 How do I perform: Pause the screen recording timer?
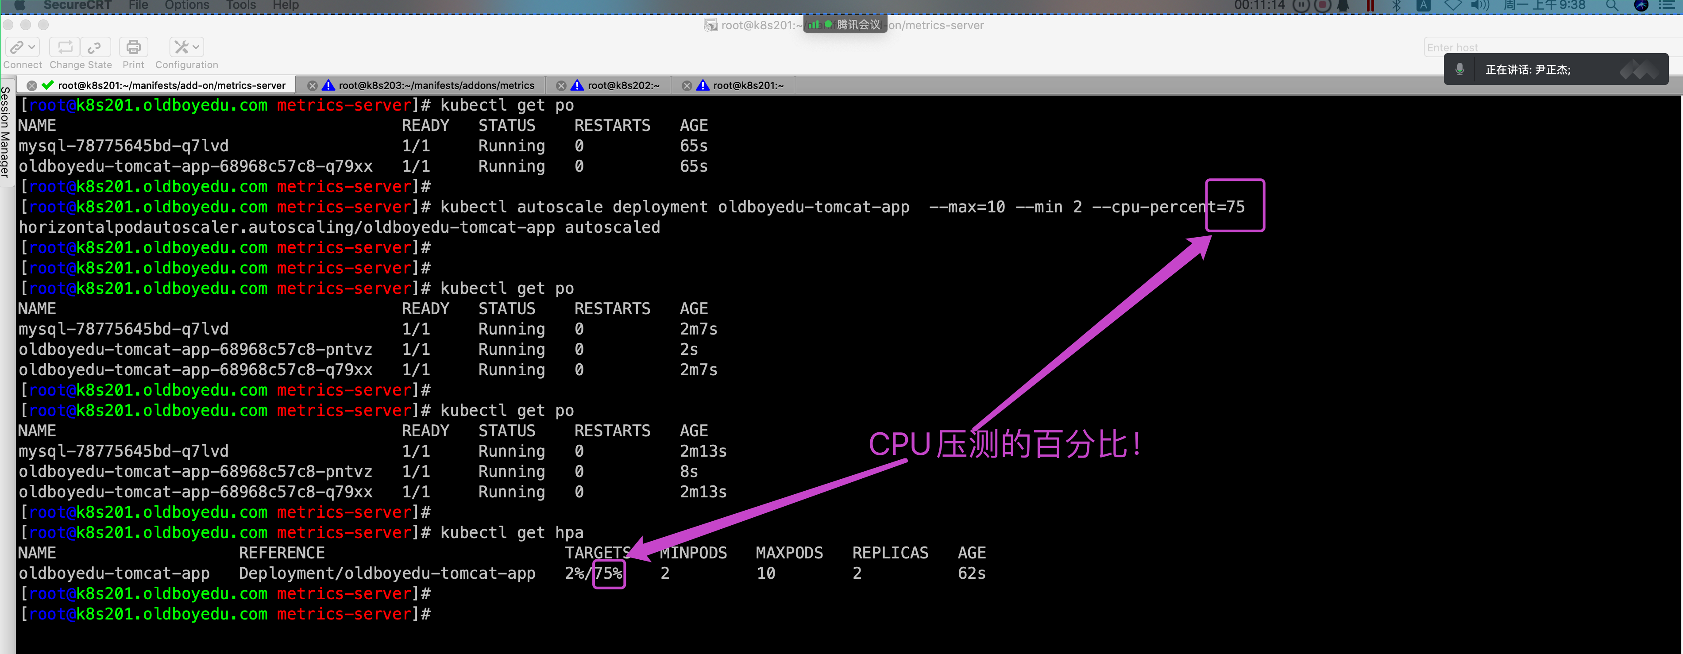pos(1301,6)
